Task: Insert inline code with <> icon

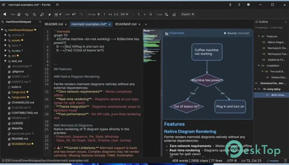Action: pos(110,14)
